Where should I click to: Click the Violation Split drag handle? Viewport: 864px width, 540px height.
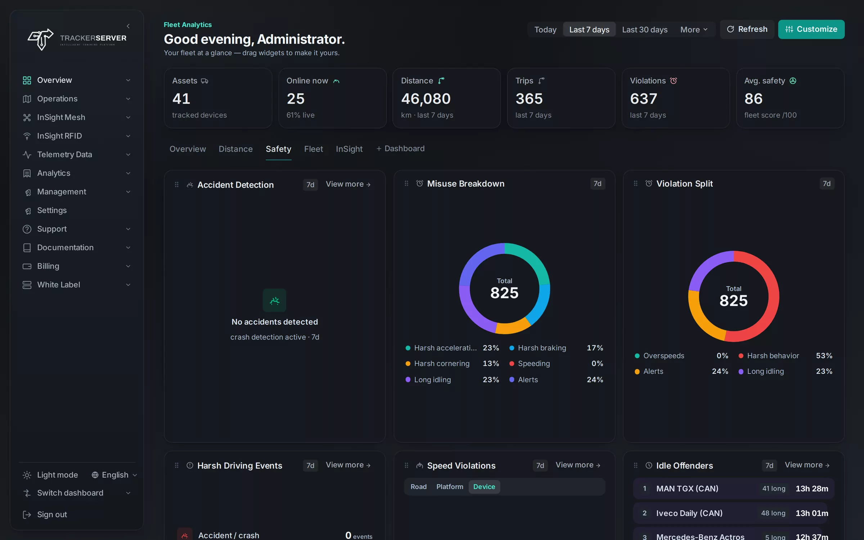click(636, 184)
